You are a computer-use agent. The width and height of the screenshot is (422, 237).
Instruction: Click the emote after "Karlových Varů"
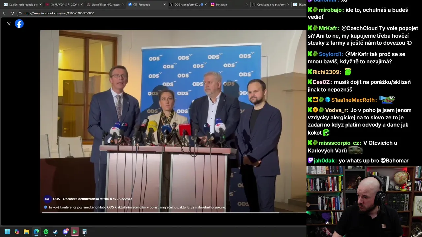[x=355, y=150]
